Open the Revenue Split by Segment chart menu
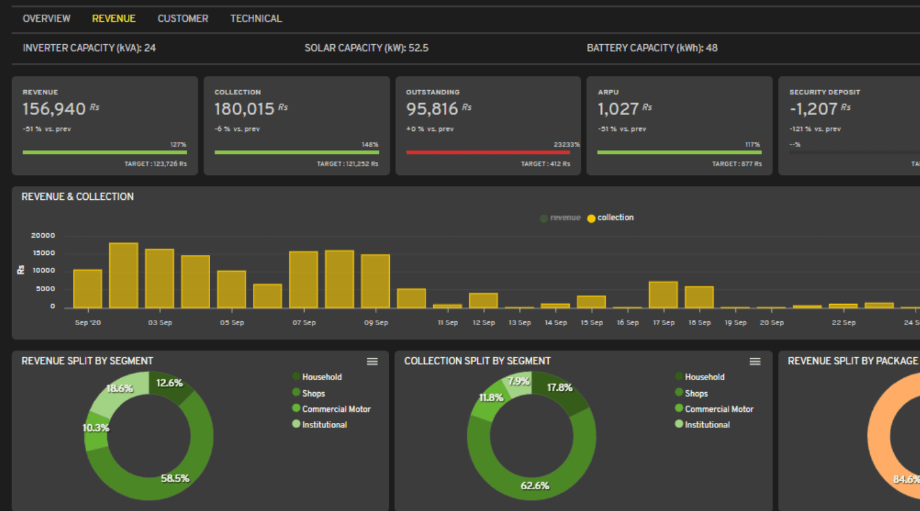This screenshot has height=511, width=920. (372, 362)
